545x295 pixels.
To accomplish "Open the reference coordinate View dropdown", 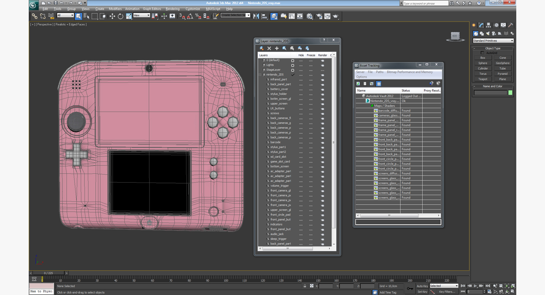I will (141, 15).
